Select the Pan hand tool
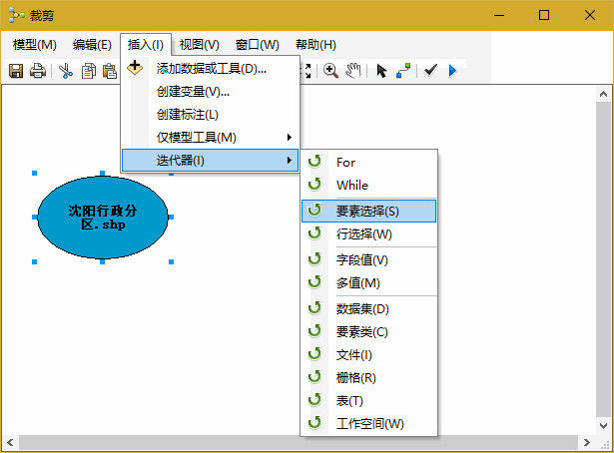The height and width of the screenshot is (453, 614). (352, 71)
